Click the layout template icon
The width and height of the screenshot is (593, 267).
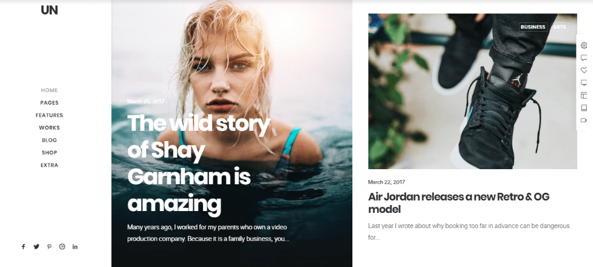[583, 95]
